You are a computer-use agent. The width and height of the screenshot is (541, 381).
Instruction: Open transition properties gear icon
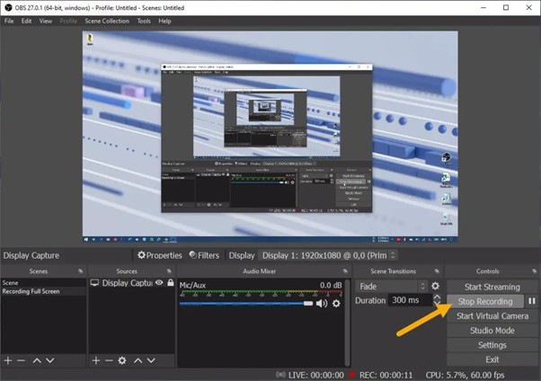click(x=436, y=286)
